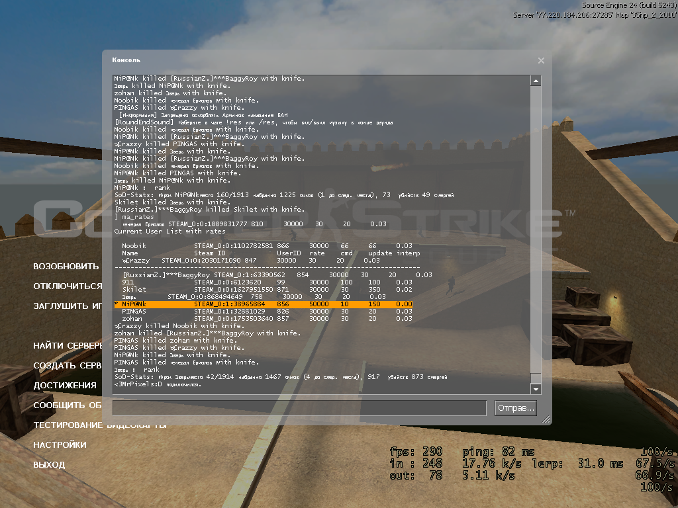Click the 'fps: 290' net graph readout
This screenshot has width=678, height=508.
click(x=416, y=452)
